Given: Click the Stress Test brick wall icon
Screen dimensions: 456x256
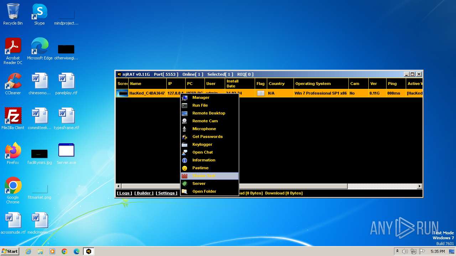Looking at the screenshot, I should (185, 176).
